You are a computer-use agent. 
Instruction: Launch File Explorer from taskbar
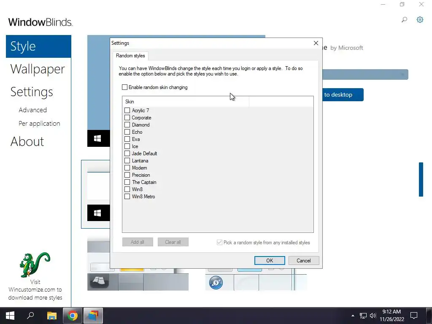click(51, 316)
